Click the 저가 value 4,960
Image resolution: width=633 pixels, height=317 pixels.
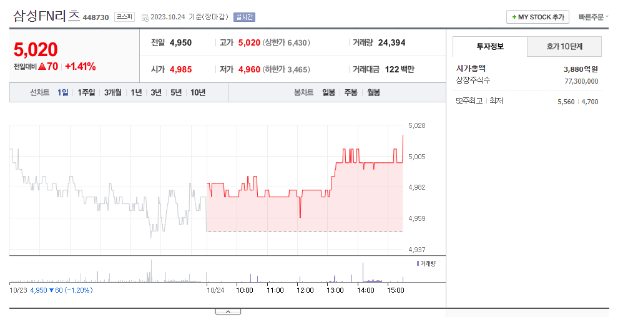click(249, 69)
